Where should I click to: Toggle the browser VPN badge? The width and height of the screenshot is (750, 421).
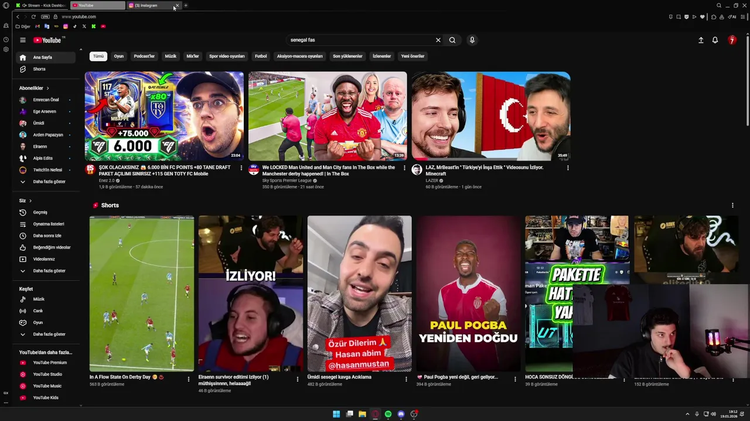[x=45, y=17]
